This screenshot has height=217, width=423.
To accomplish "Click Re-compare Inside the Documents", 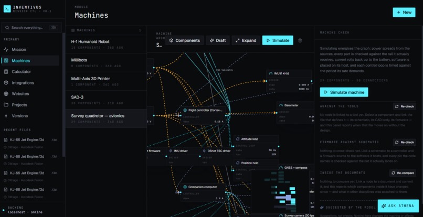I will (x=403, y=173).
